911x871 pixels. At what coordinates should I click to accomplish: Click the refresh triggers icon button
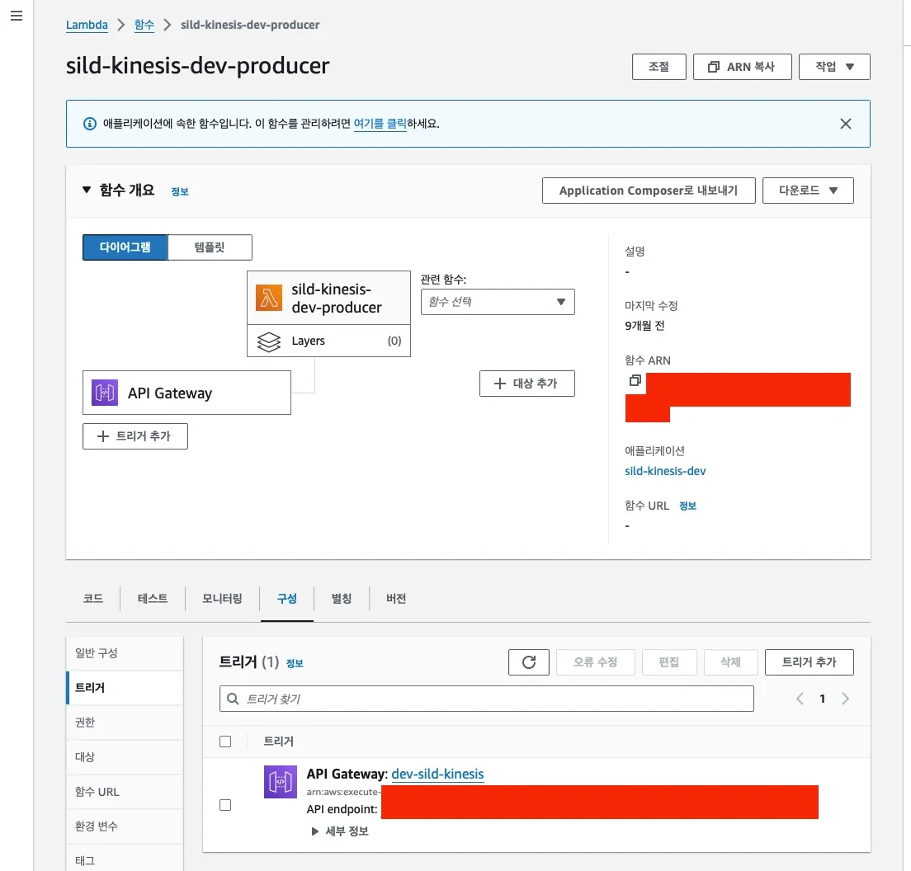point(529,662)
